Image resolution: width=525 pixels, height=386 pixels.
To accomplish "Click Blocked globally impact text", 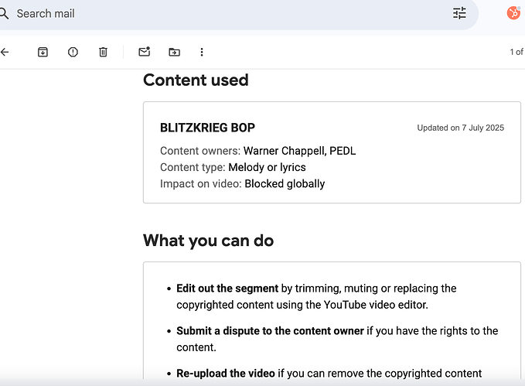I will (285, 183).
